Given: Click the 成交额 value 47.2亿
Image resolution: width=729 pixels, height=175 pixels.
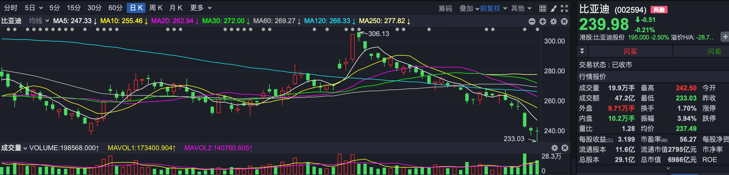Looking at the screenshot, I should coord(625,98).
